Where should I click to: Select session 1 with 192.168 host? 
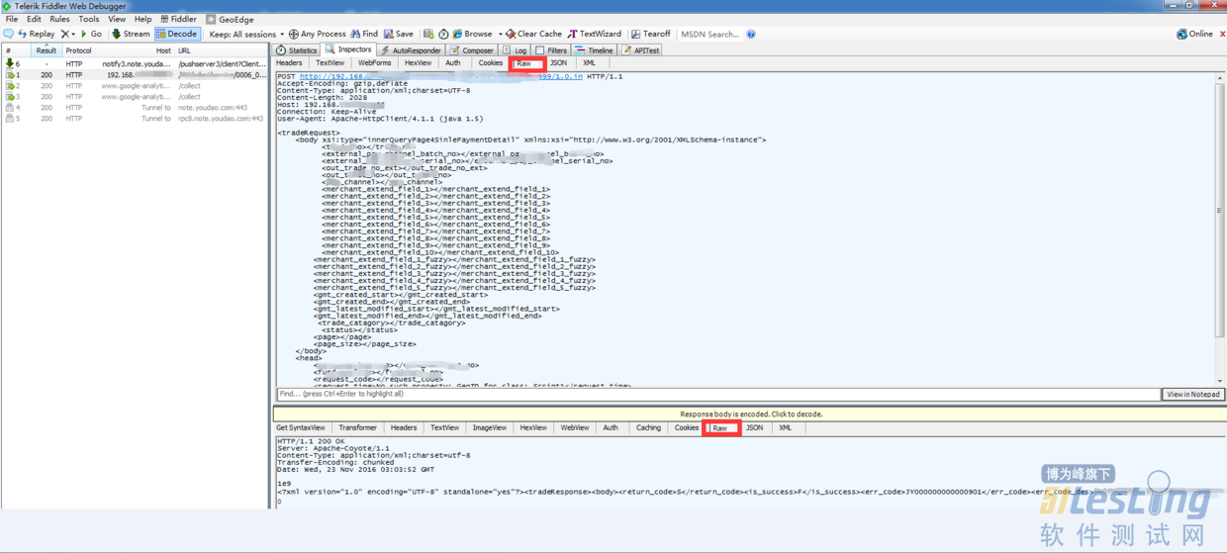pos(135,74)
